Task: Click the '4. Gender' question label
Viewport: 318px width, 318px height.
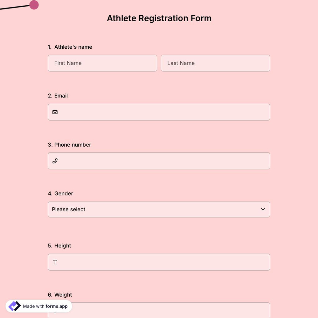Action: tap(60, 193)
